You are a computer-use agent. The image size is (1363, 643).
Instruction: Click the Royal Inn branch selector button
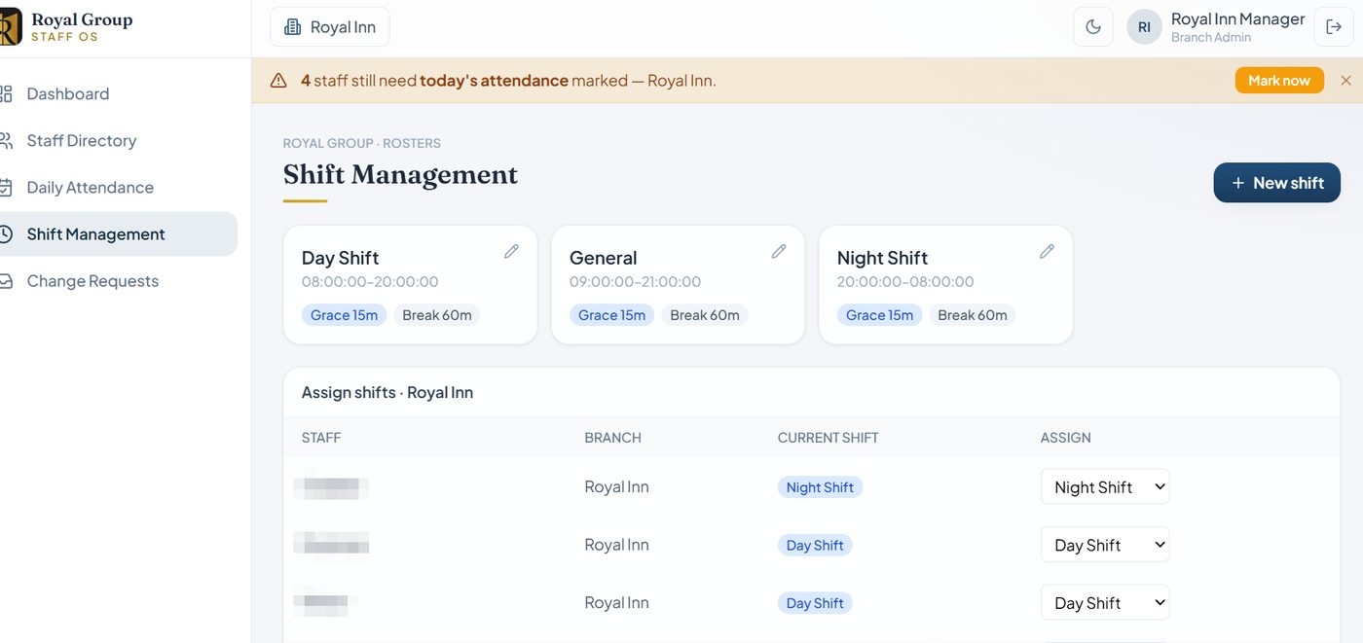[x=329, y=27]
